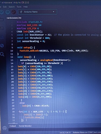Open the Sketch menu
The image size is (101, 134).
click(12, 7)
